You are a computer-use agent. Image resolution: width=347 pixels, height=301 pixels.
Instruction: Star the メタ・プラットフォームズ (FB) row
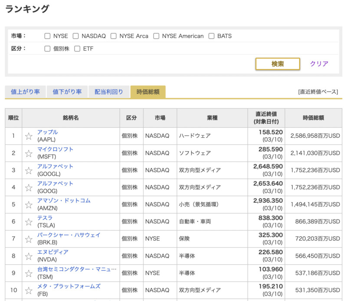point(29,290)
